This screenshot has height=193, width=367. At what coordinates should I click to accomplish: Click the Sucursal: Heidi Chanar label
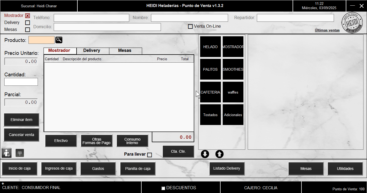click(39, 6)
